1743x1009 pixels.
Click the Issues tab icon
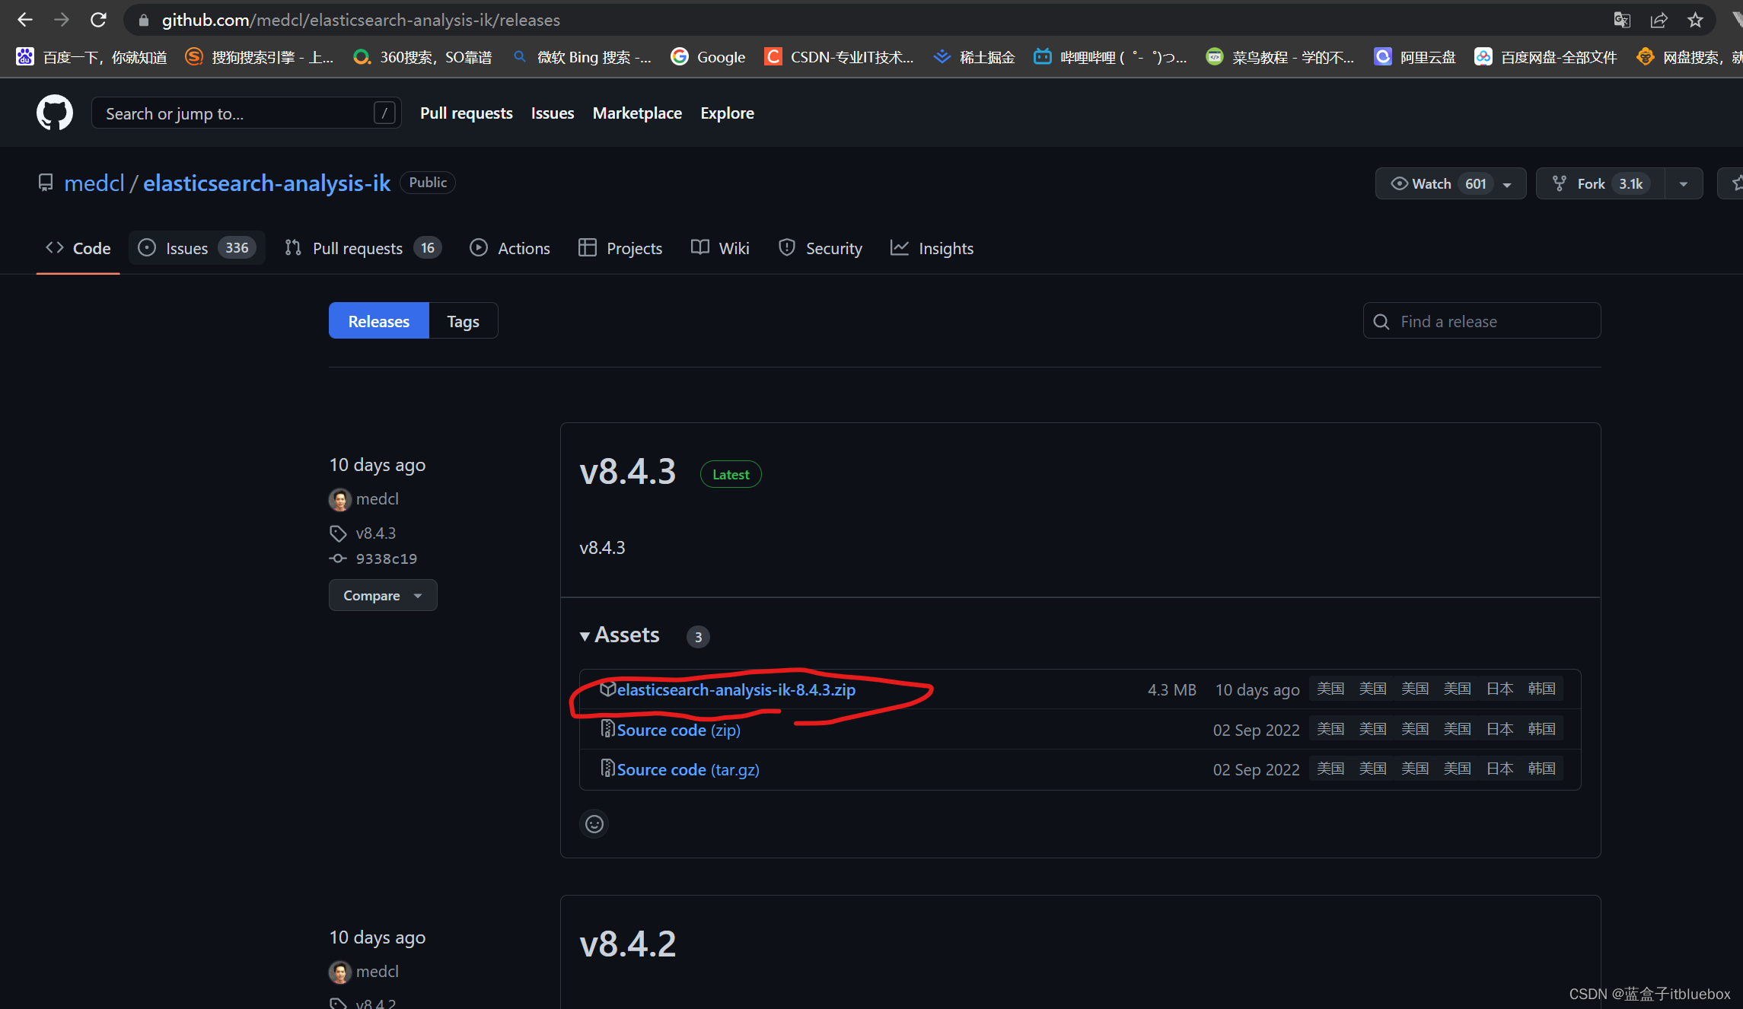tap(147, 247)
